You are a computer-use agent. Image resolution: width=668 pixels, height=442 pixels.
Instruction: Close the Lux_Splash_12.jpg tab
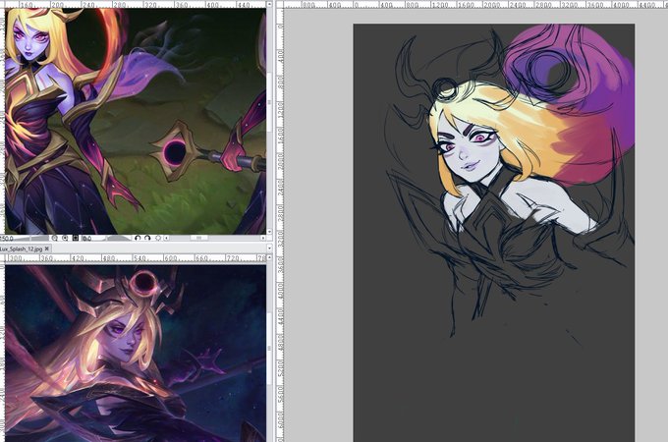click(46, 249)
